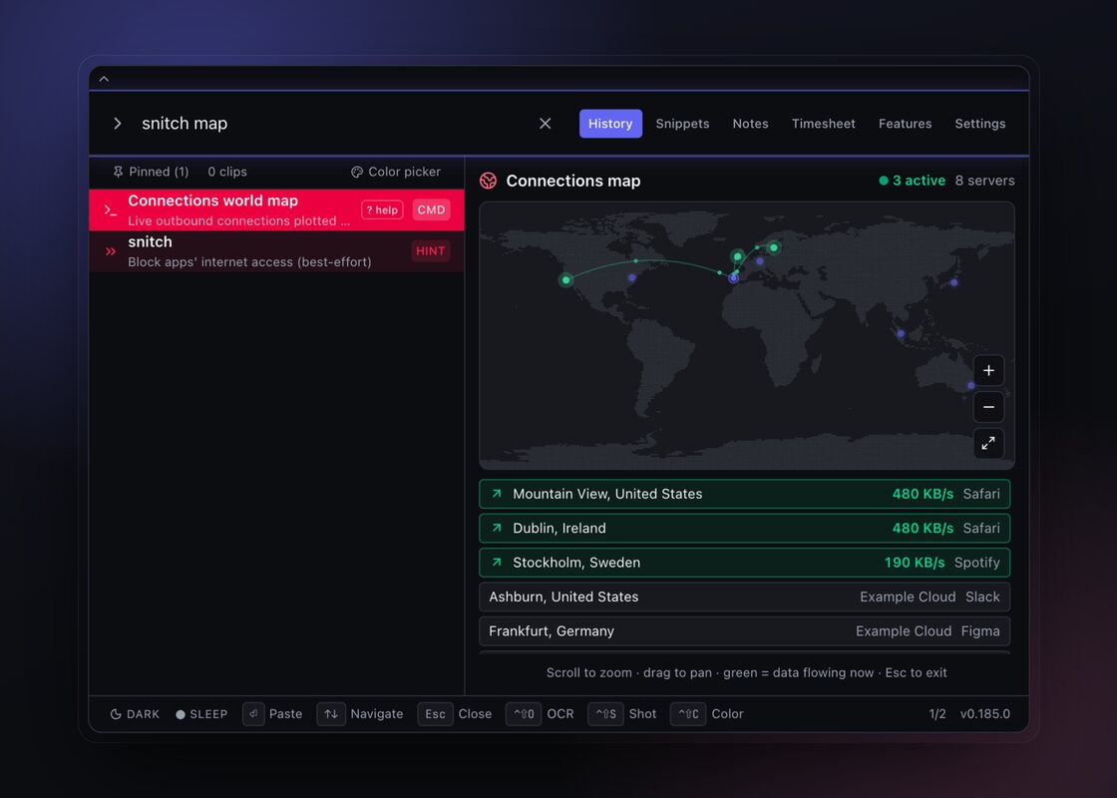
Task: Click the outbound arrow on the Dublin row
Action: tap(497, 528)
